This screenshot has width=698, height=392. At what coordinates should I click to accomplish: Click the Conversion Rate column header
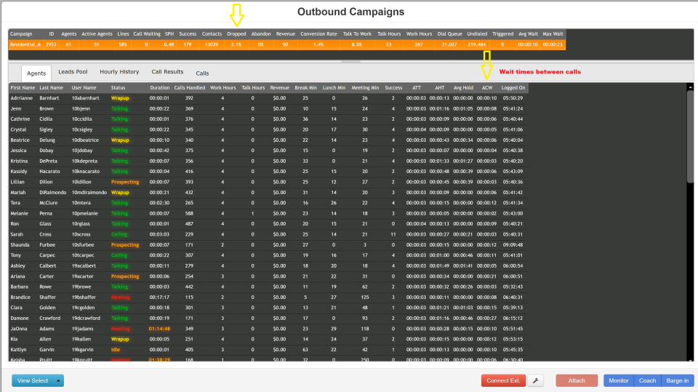coord(318,34)
